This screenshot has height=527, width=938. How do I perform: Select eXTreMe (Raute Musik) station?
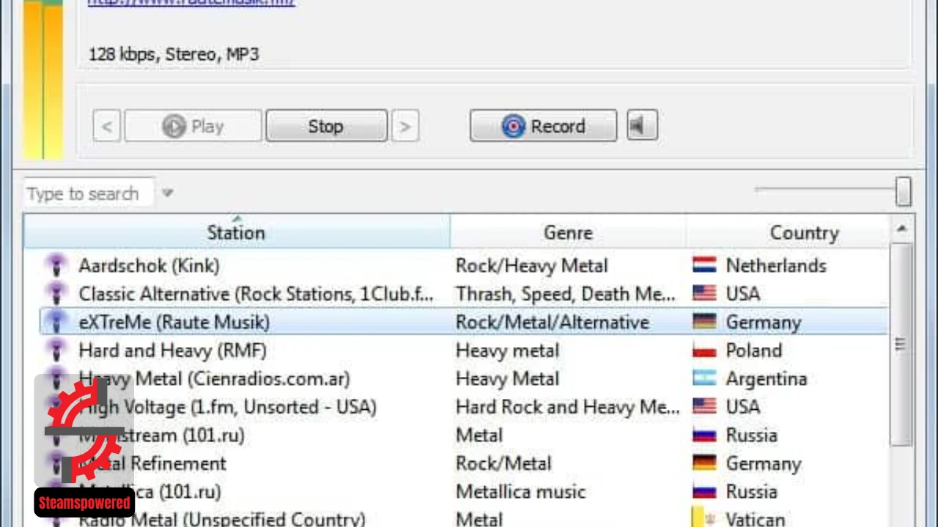(174, 322)
